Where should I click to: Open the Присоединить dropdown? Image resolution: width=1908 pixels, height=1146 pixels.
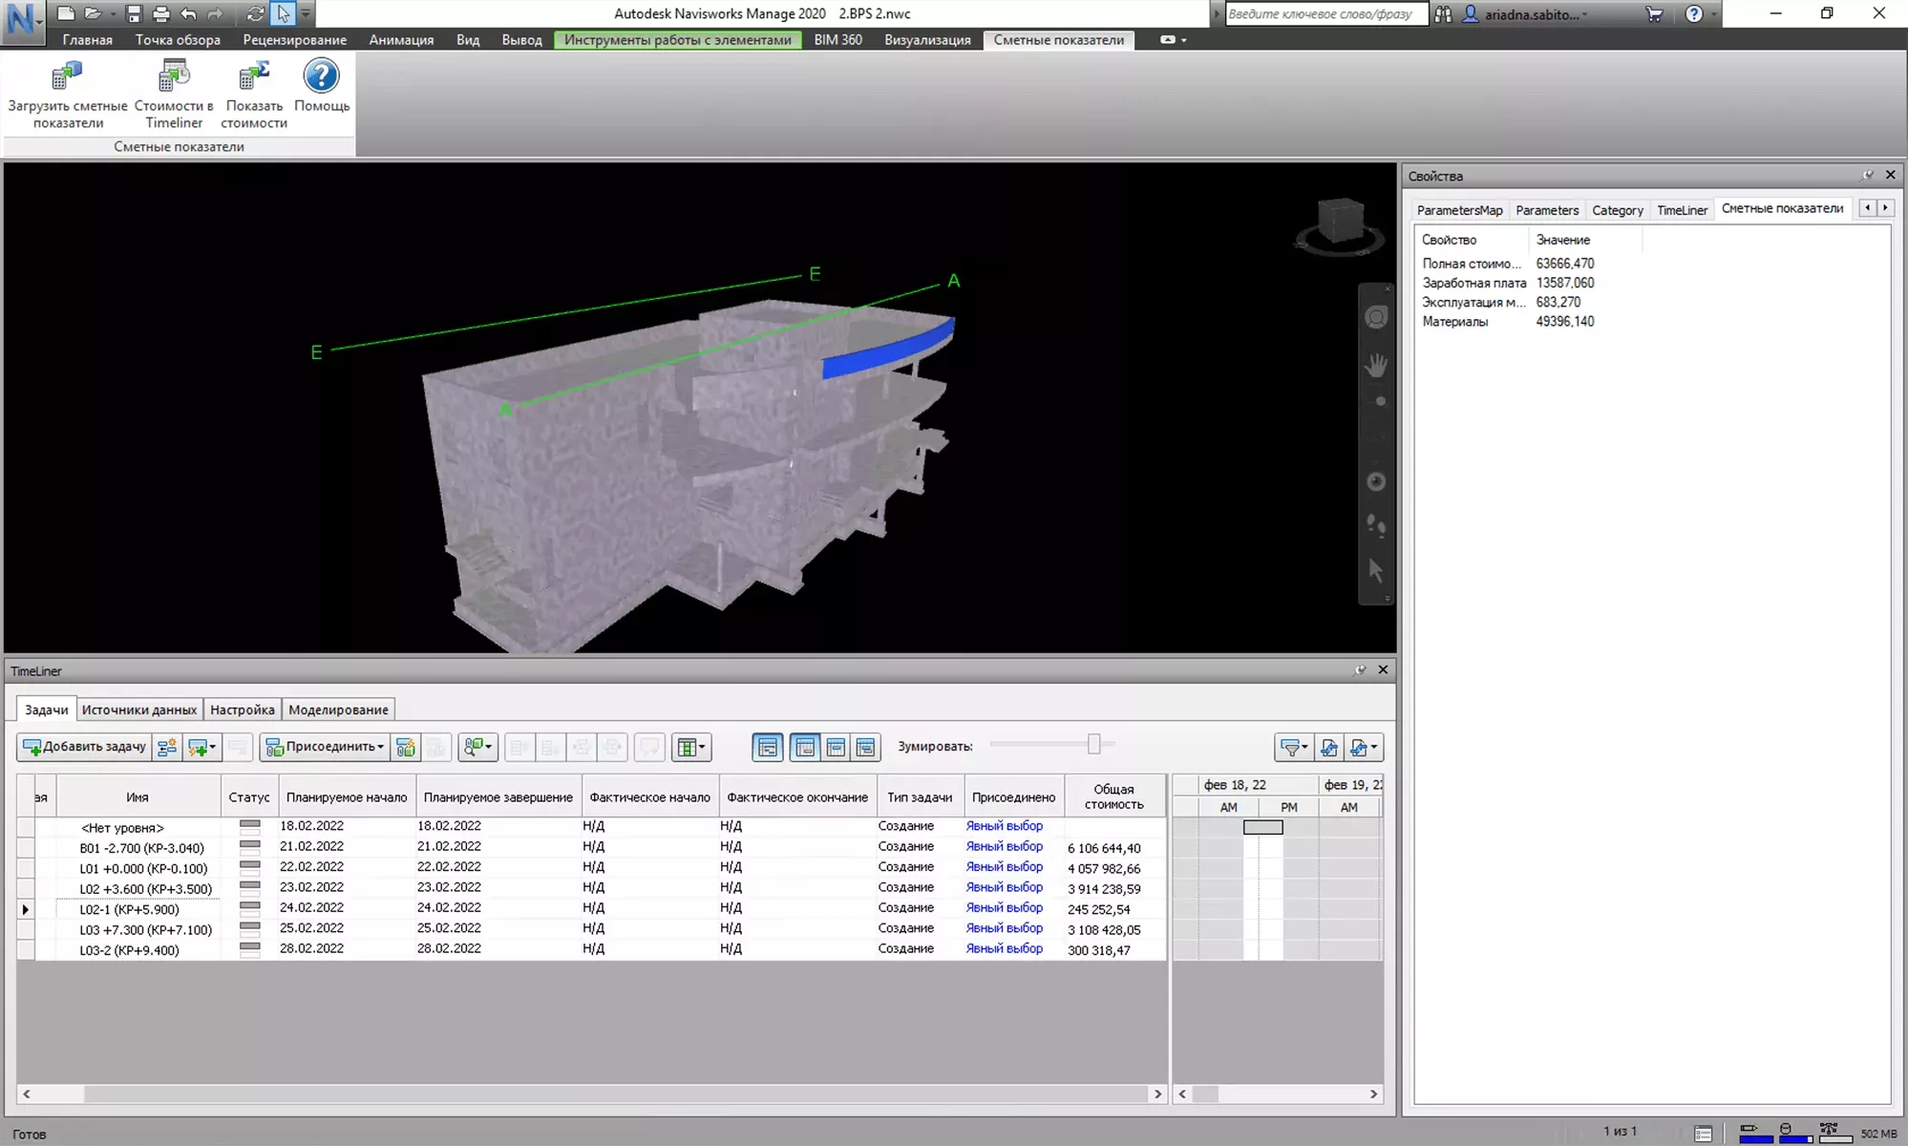[x=325, y=748]
